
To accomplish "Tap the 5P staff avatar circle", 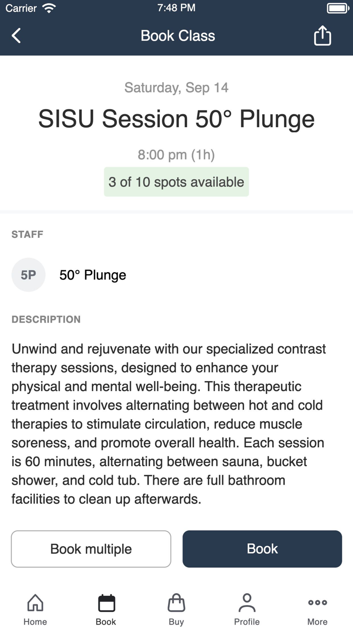I will click(28, 275).
